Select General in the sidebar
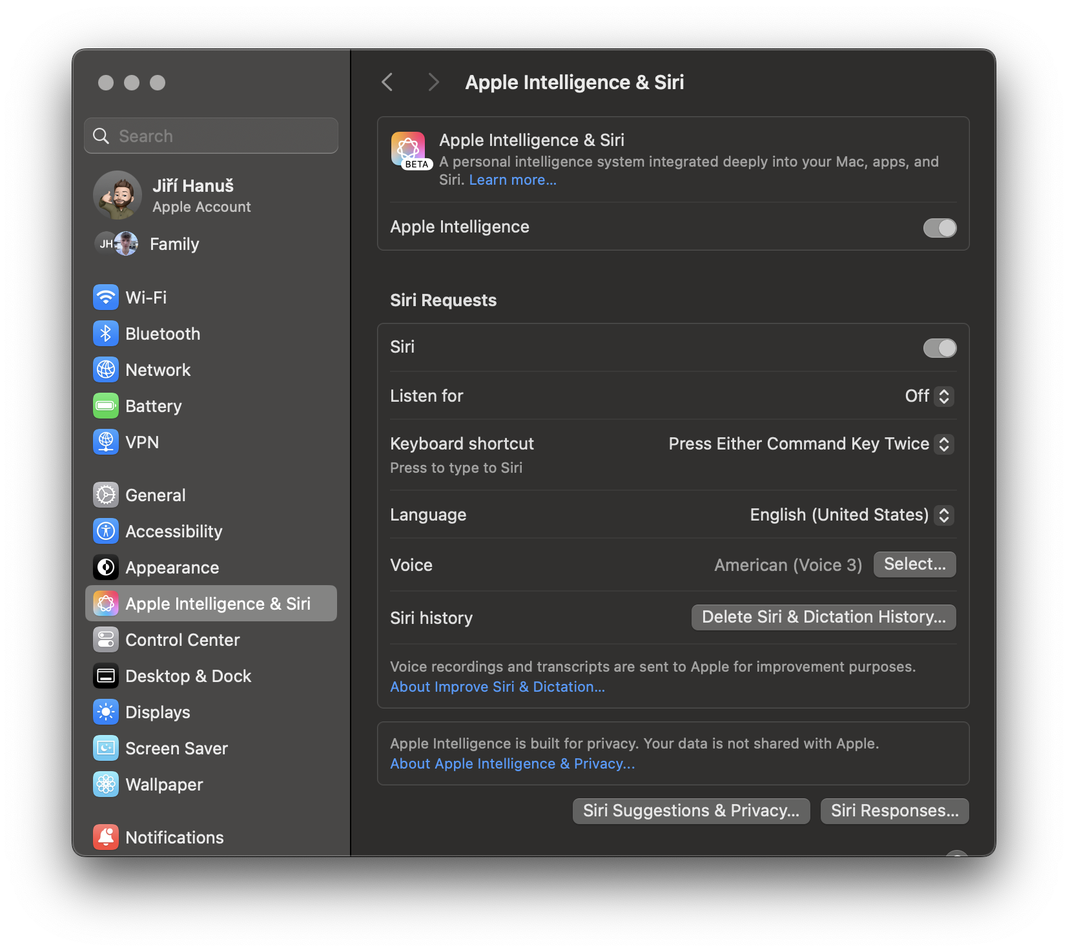This screenshot has width=1068, height=952. (x=211, y=495)
